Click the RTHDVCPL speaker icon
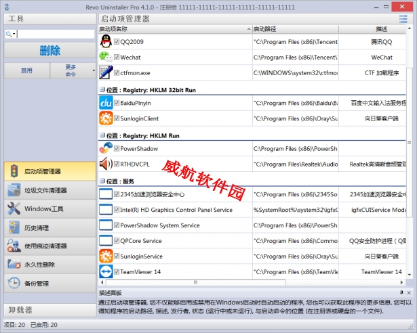Viewport: 417px width, 333px height. (x=106, y=164)
